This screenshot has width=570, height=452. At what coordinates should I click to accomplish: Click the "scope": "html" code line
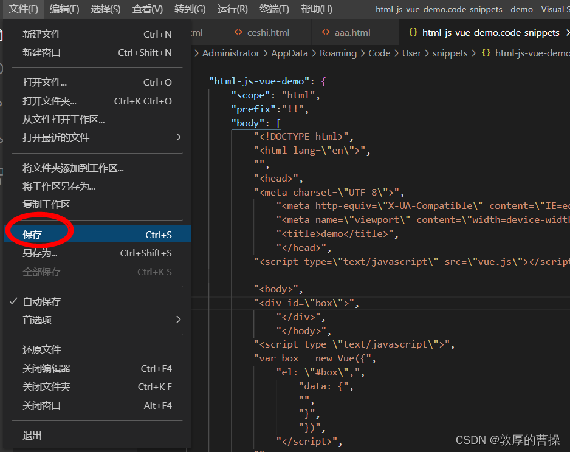click(x=275, y=95)
